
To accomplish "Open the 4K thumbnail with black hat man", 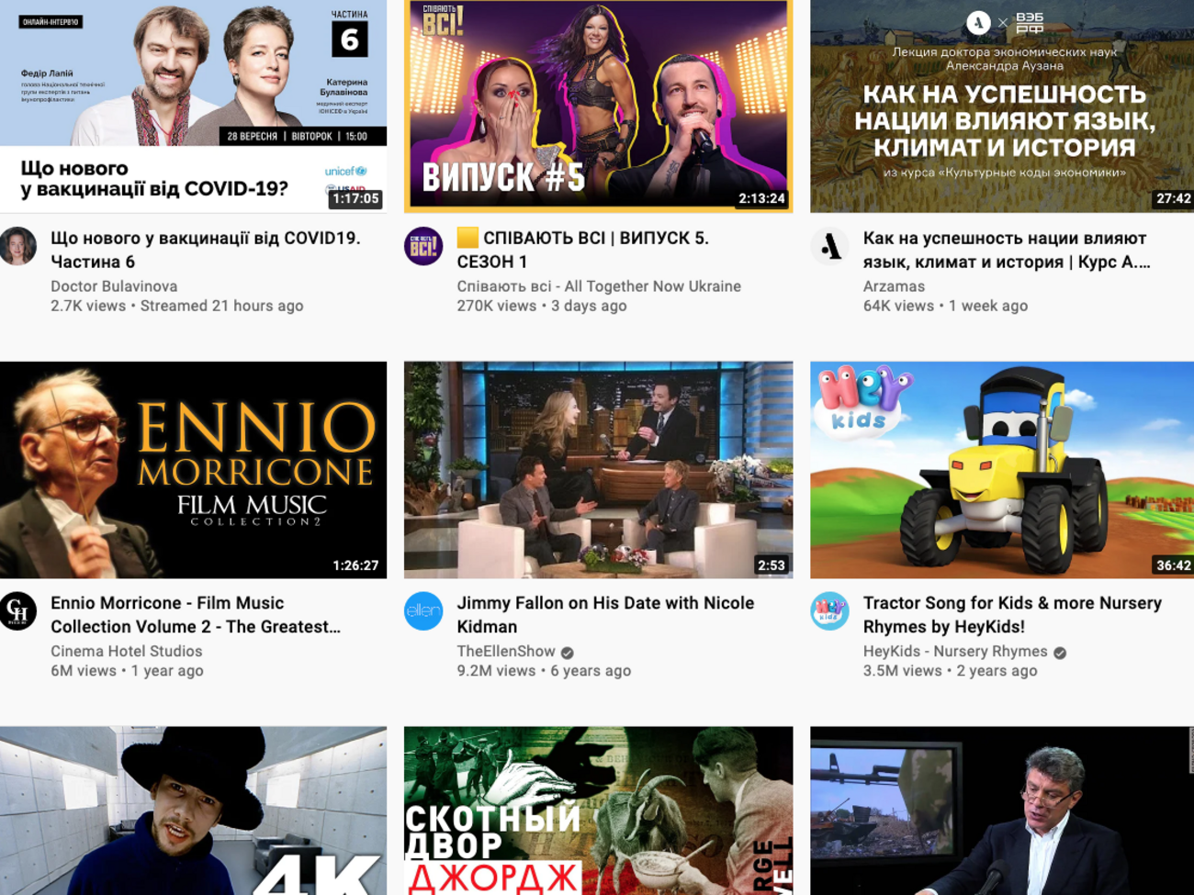I will click(x=193, y=810).
